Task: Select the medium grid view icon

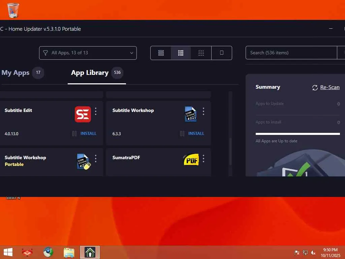Action: coord(181,53)
